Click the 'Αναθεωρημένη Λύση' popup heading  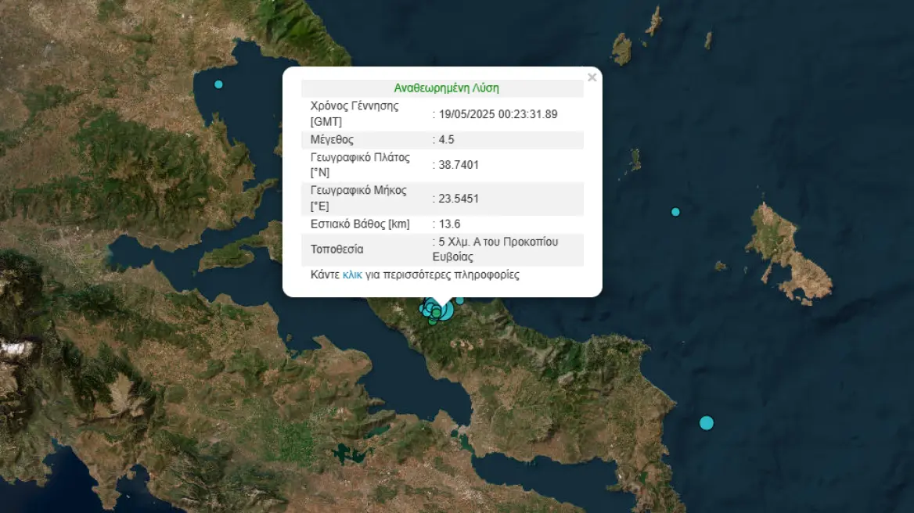click(446, 88)
